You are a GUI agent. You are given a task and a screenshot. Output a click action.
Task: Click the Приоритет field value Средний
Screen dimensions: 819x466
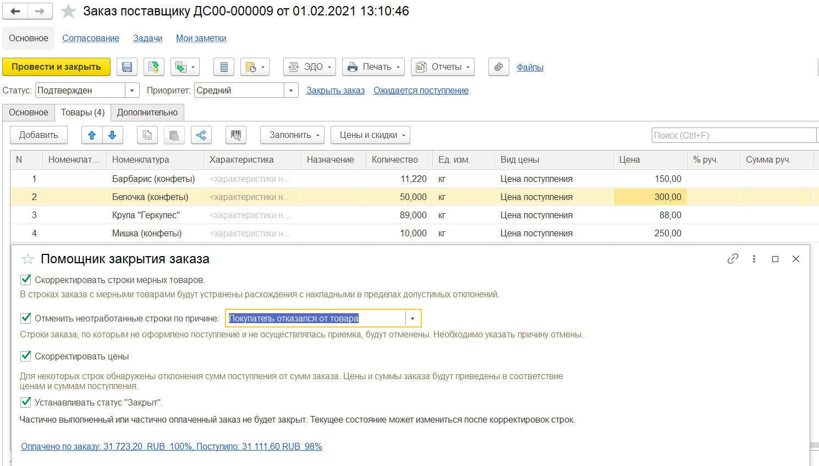tap(239, 90)
